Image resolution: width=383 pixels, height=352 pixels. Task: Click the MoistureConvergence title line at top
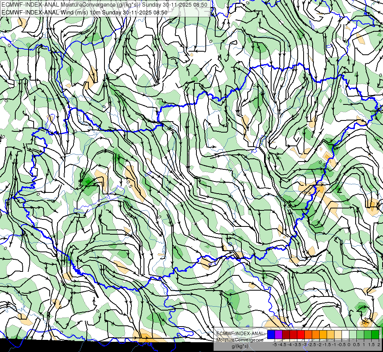click(104, 5)
